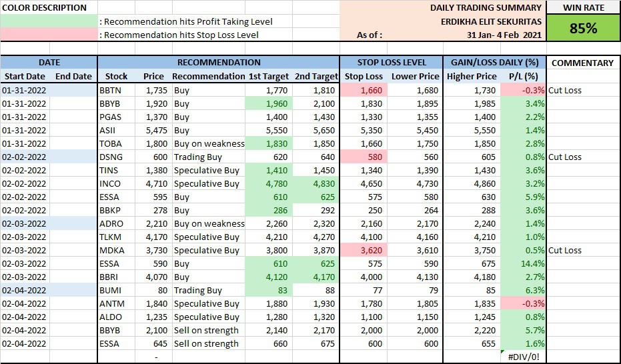Click the Cut Loss comment in the MDKA row
The width and height of the screenshot is (621, 364).
tap(565, 250)
